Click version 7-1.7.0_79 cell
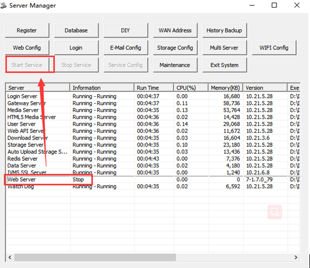The width and height of the screenshot is (310, 268). (259, 180)
